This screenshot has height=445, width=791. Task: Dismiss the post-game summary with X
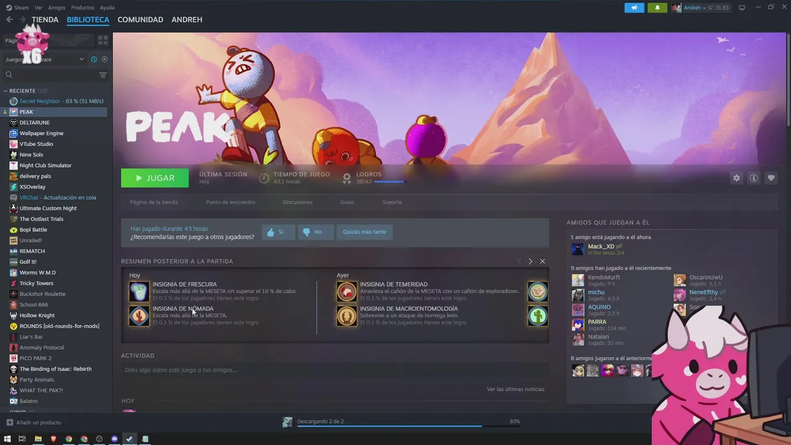coord(543,261)
